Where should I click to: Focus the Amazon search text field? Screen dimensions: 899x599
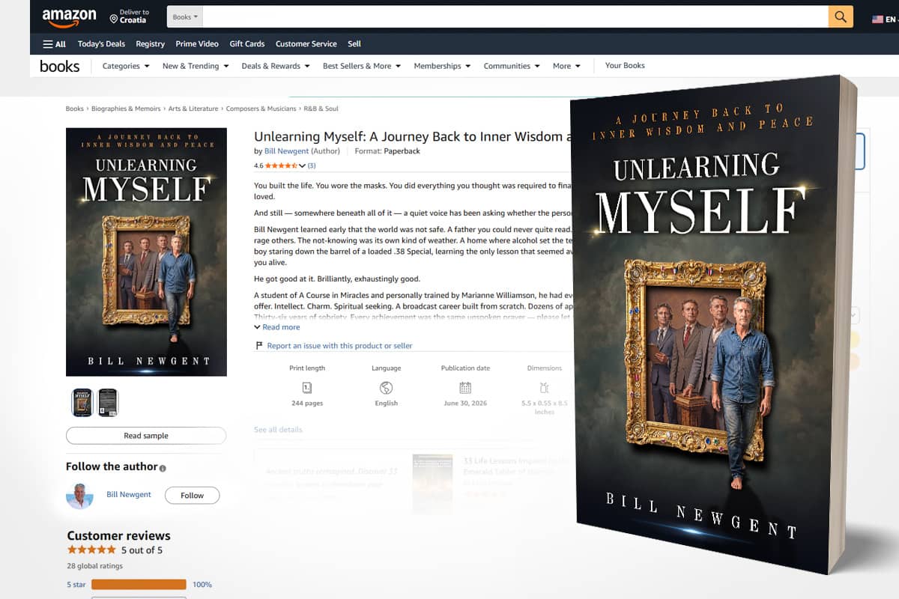(516, 16)
